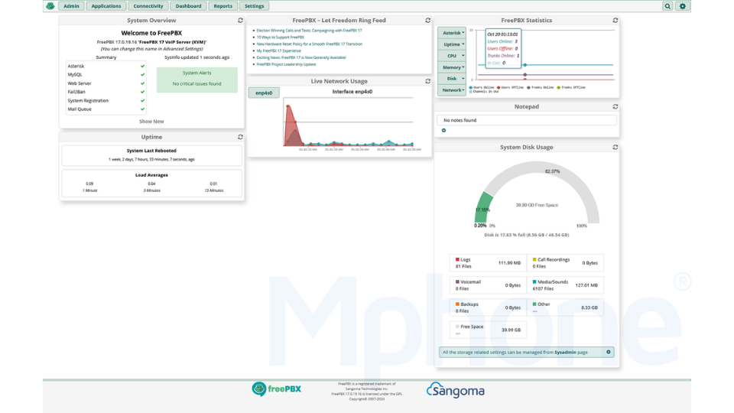Click the No notes found field
The image size is (734, 413).
(x=527, y=120)
